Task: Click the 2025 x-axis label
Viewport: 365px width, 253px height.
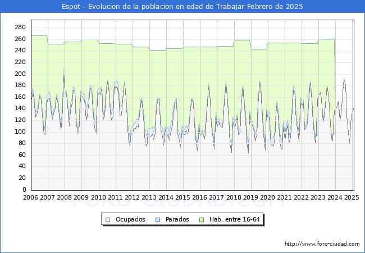Action: (x=352, y=197)
